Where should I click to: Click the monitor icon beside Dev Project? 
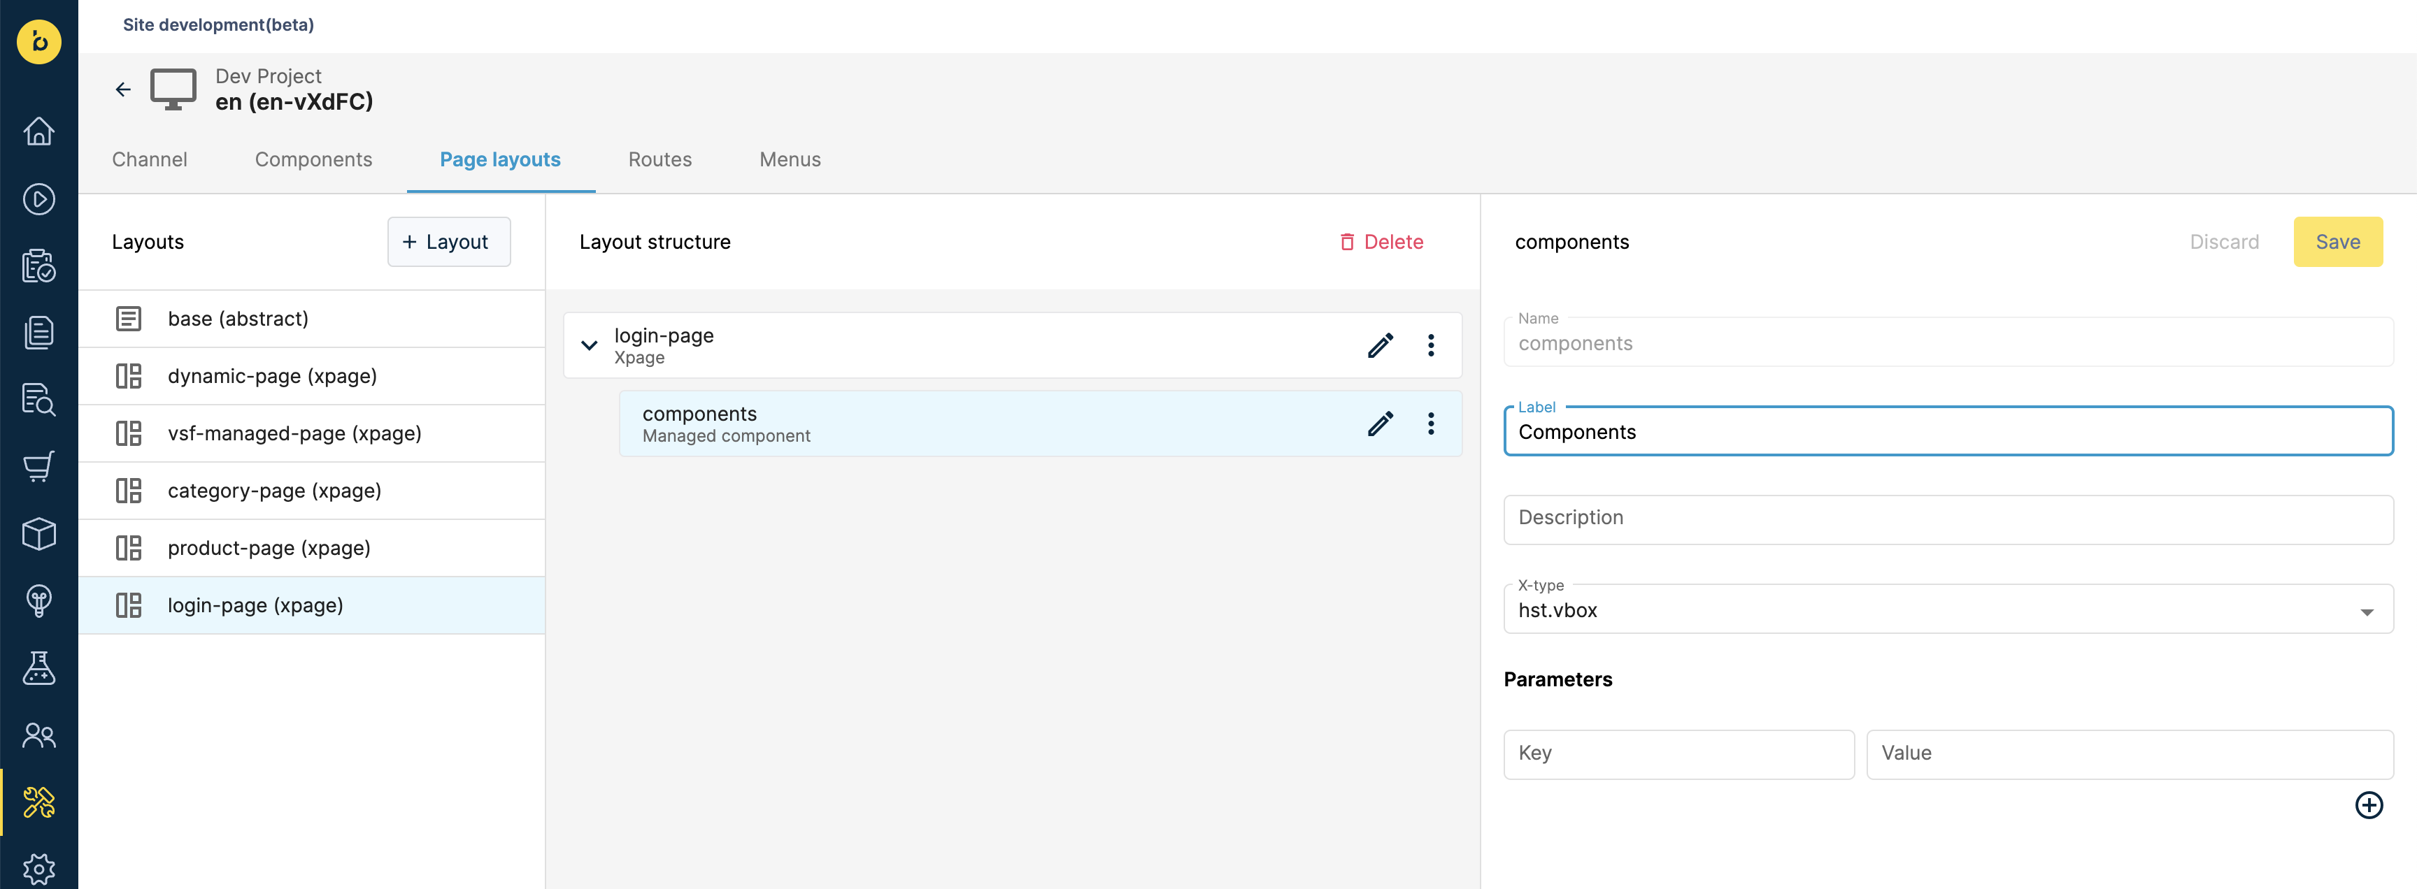tap(173, 89)
